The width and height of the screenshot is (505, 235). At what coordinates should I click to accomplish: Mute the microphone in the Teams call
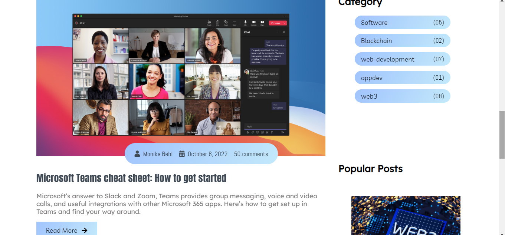(x=246, y=22)
